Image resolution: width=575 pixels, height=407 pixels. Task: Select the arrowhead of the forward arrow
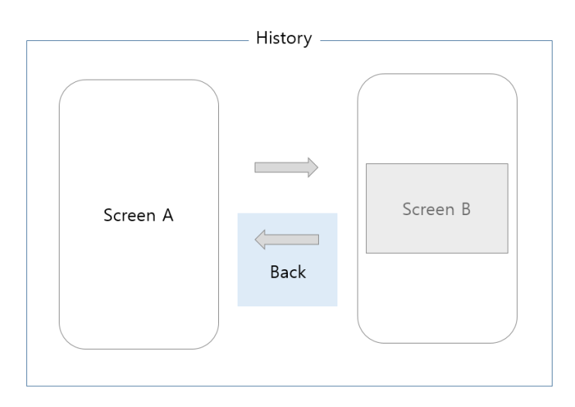click(x=313, y=168)
